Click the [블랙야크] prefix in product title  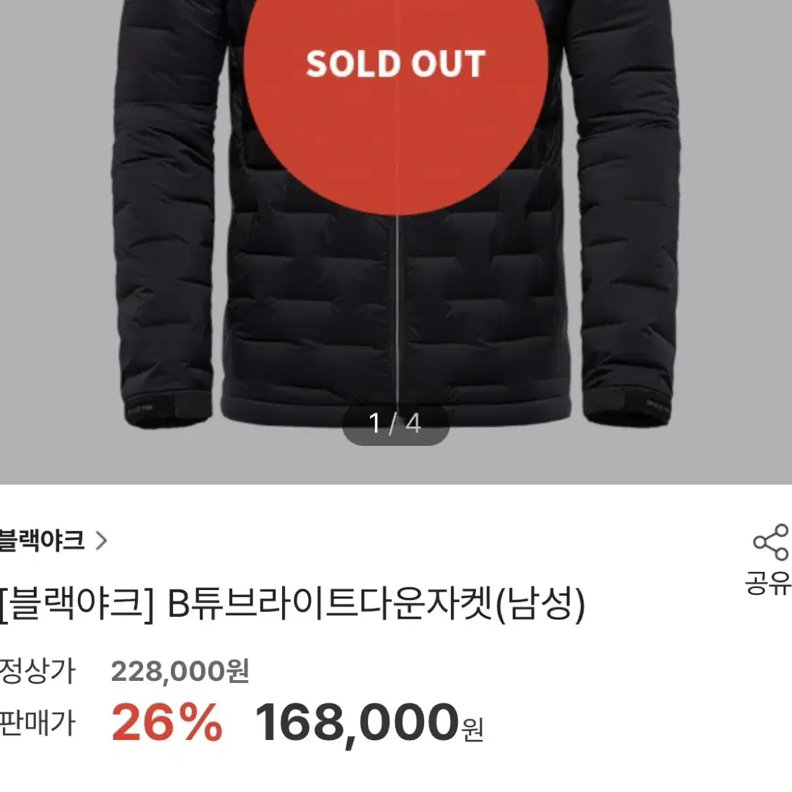(77, 604)
